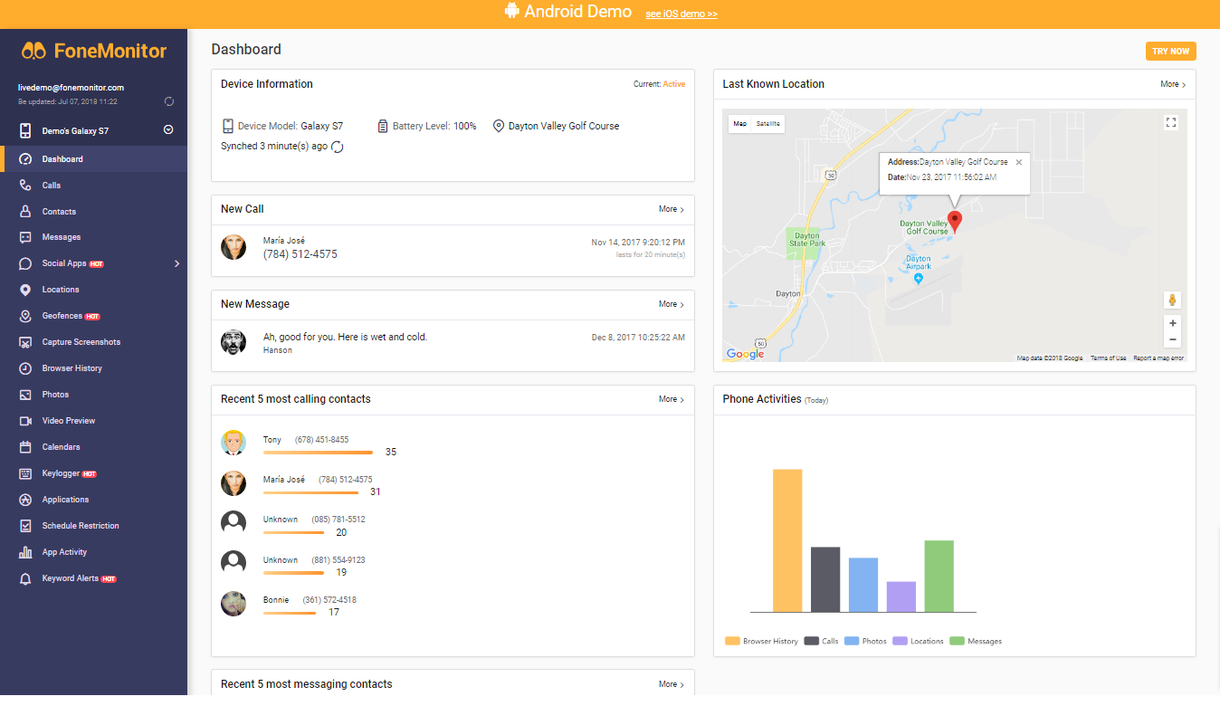Click the Keylogger icon in the sidebar
Viewport: 1220px width, 706px height.
[25, 473]
